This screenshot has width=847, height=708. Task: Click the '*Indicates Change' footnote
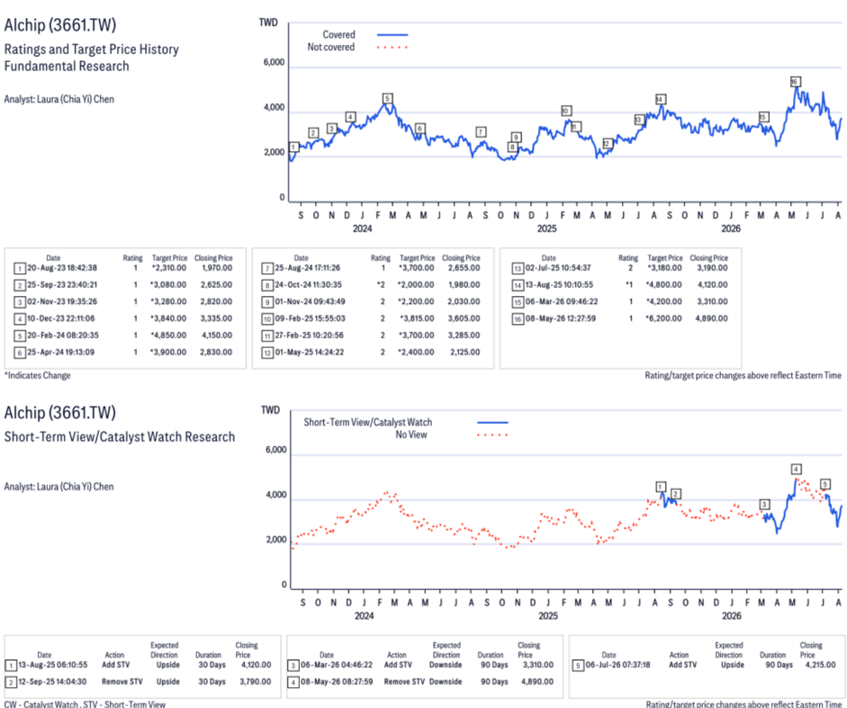point(37,375)
